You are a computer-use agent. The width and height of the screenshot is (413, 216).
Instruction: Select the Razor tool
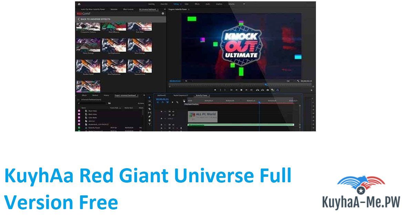coord(149,109)
